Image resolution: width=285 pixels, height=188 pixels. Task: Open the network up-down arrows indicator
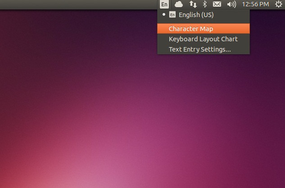(193, 4)
